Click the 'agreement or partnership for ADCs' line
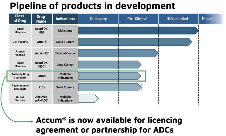The width and height of the screenshot is (226, 136). coord(105,130)
